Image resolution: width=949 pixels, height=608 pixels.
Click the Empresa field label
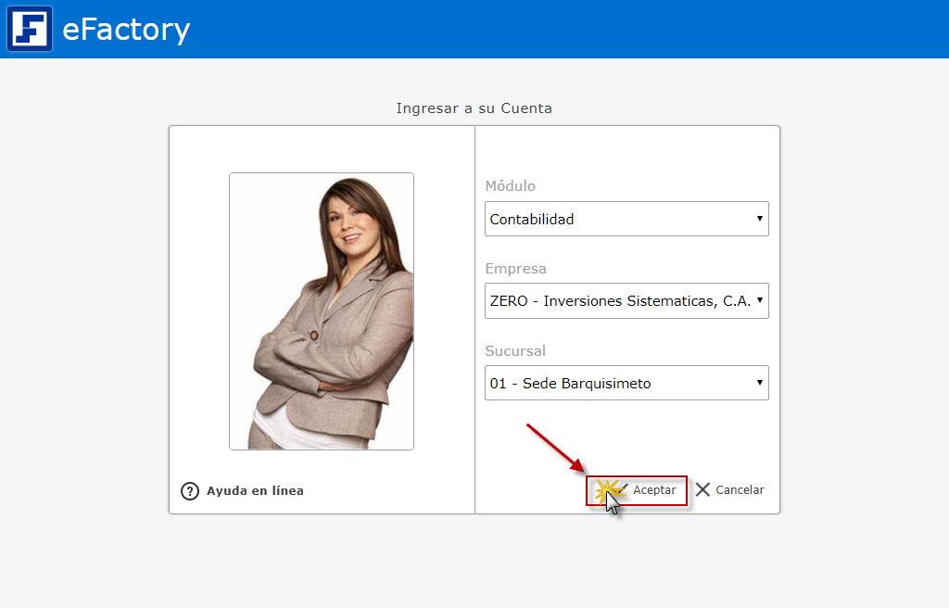[x=515, y=269]
